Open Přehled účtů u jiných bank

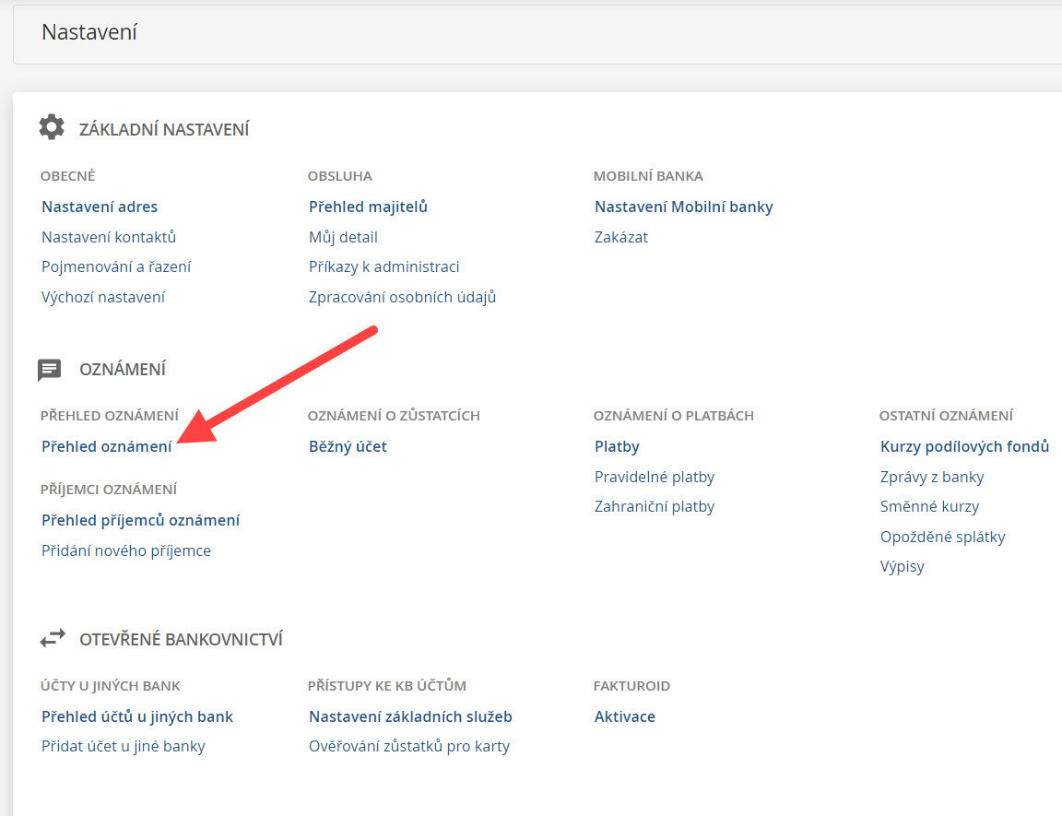tap(137, 716)
